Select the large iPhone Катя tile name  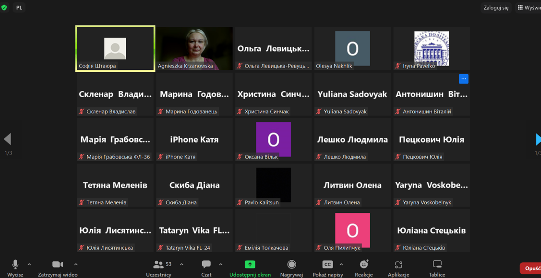click(x=194, y=140)
